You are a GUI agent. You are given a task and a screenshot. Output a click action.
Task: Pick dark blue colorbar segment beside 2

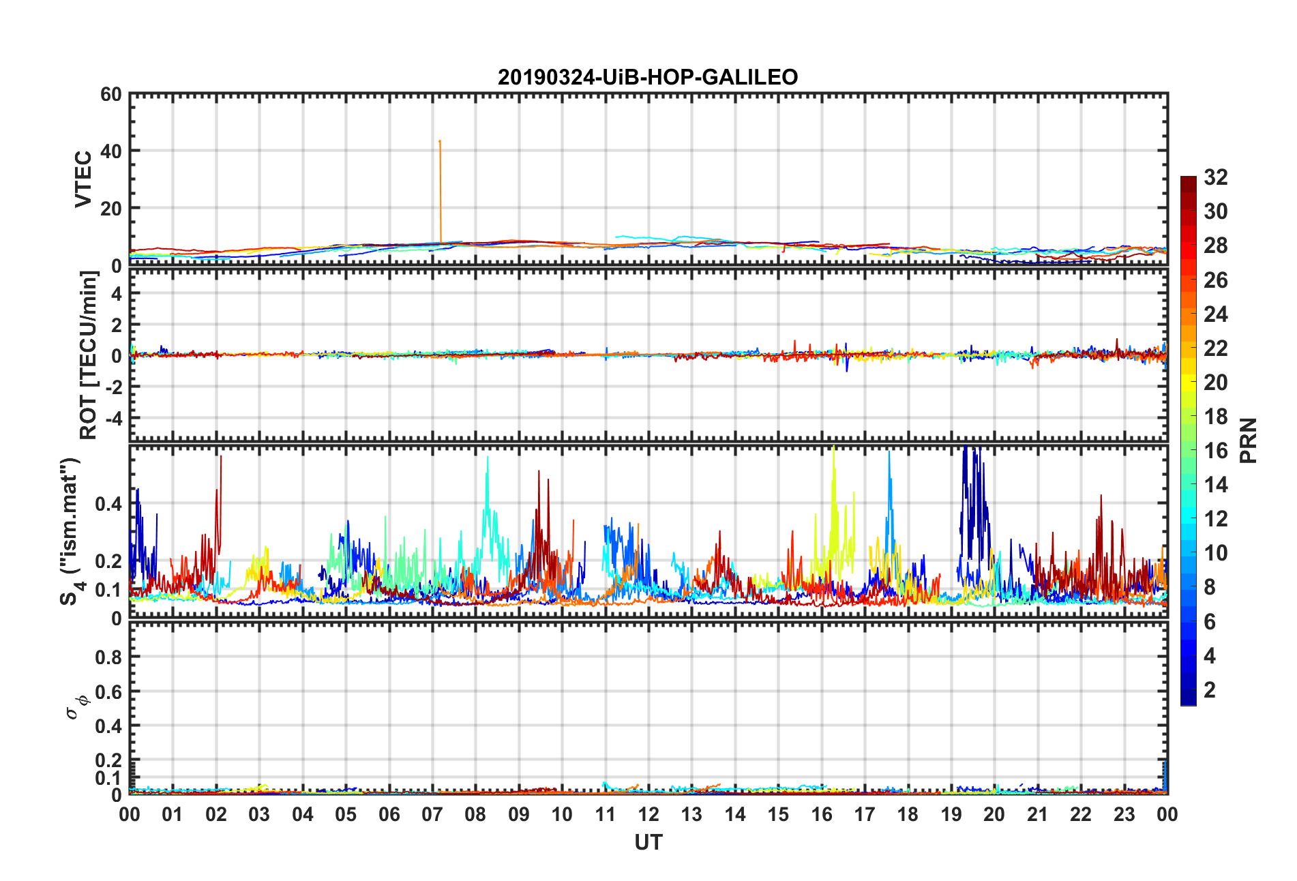click(x=1188, y=690)
